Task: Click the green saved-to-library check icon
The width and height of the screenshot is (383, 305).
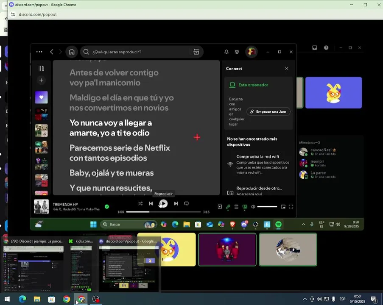Action: pos(107,207)
